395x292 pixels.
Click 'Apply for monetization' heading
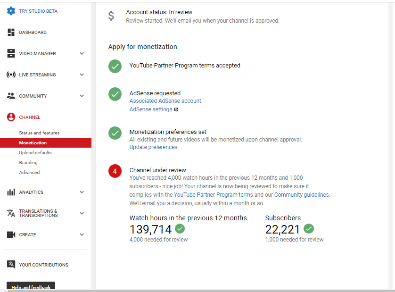(142, 47)
